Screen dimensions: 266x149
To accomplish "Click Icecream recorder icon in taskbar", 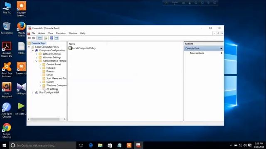I will point(129,145).
